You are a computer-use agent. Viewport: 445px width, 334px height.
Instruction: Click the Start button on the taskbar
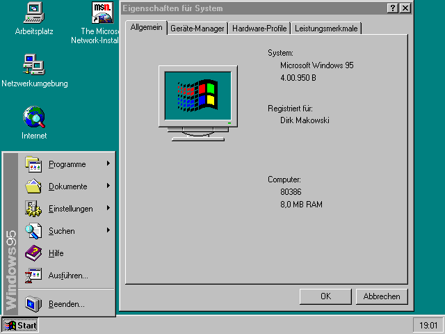click(20, 325)
